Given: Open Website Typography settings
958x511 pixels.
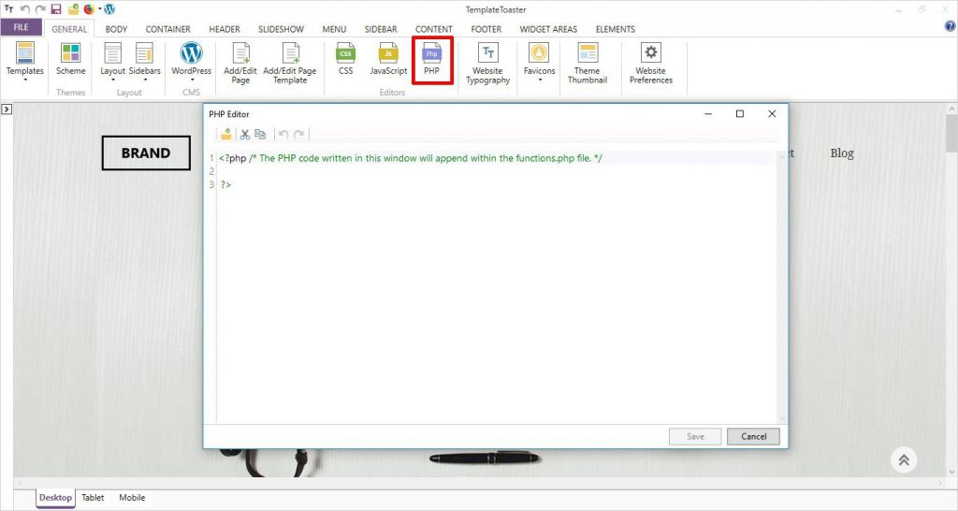Looking at the screenshot, I should pos(487,63).
